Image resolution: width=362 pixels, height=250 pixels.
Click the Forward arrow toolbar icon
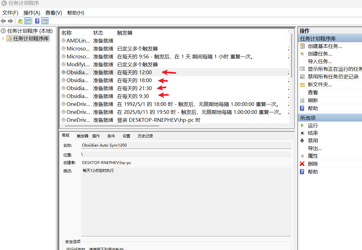(10, 21)
